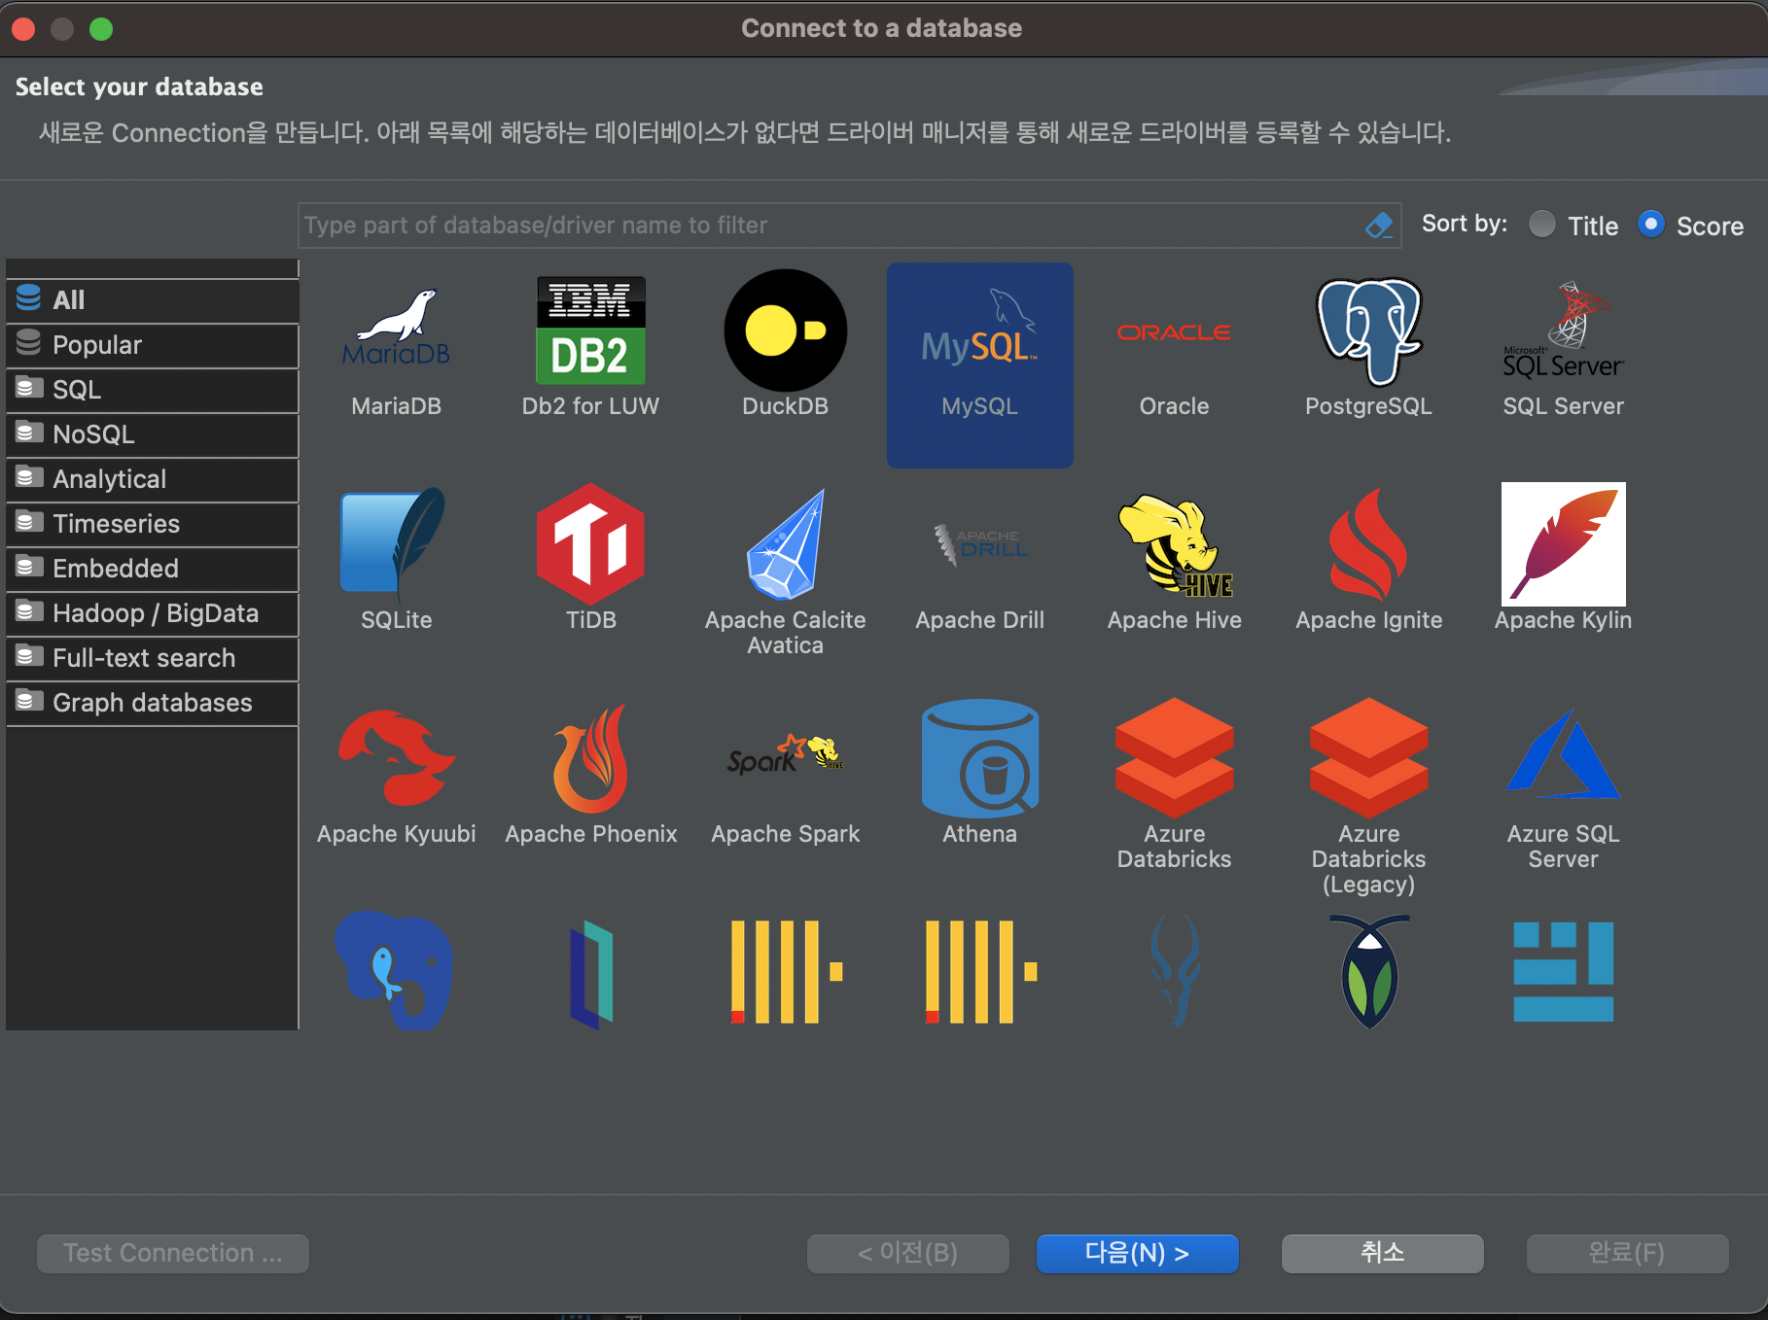Choose Azure Databricks (Legacy) icon
This screenshot has width=1768, height=1320.
(1368, 758)
